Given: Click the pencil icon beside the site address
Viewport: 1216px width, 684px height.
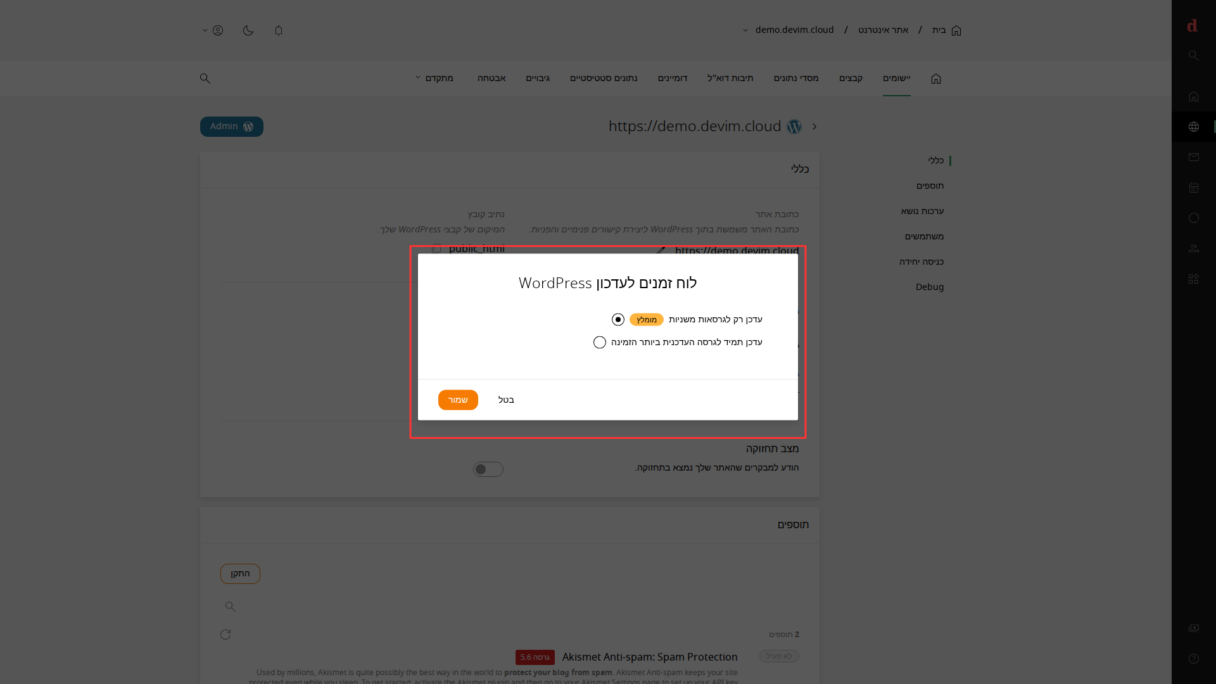Looking at the screenshot, I should pyautogui.click(x=661, y=250).
